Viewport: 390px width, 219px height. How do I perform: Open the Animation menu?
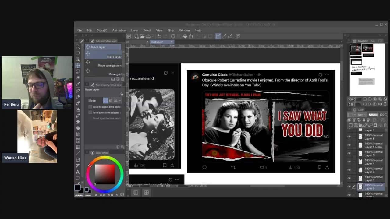point(119,30)
